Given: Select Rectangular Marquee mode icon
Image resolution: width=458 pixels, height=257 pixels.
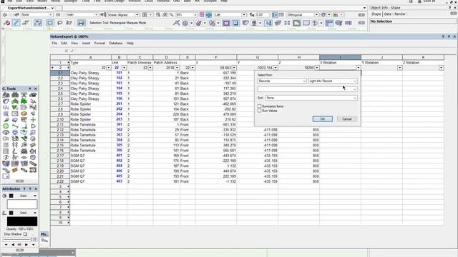Looking at the screenshot, I should 50,23.
